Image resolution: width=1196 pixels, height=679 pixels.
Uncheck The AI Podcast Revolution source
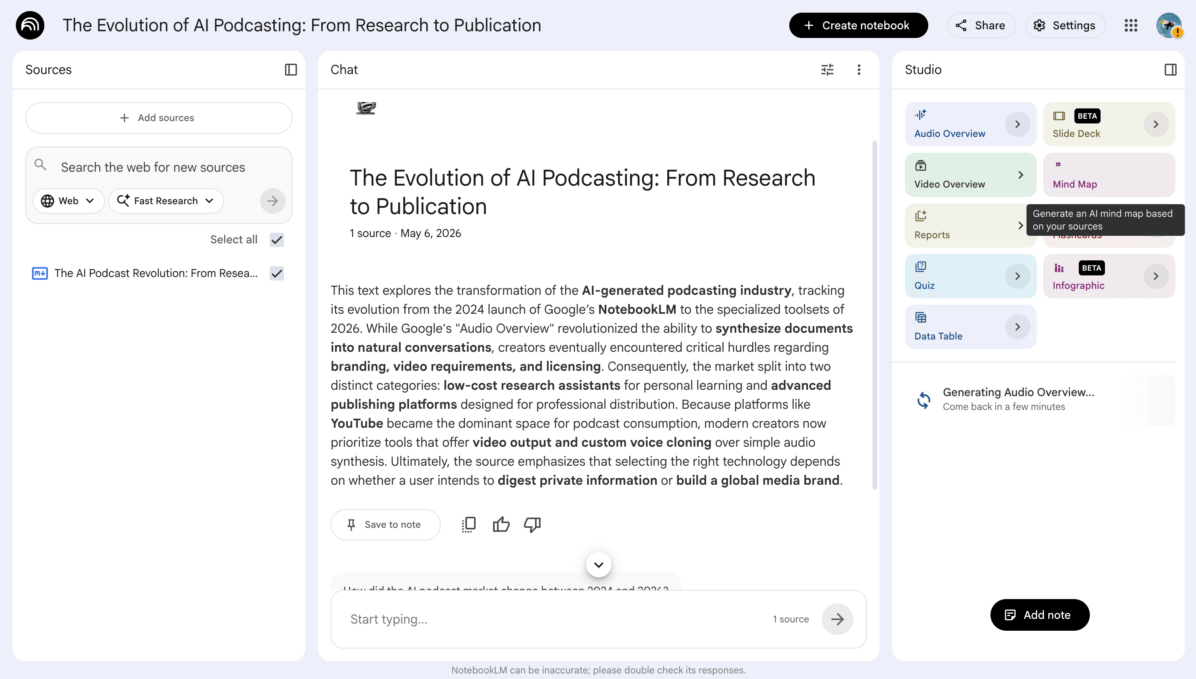pos(277,273)
